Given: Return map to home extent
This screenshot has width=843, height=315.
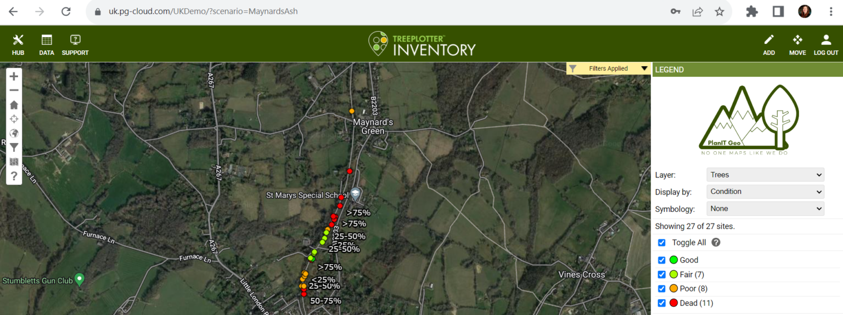Looking at the screenshot, I should coord(14,105).
